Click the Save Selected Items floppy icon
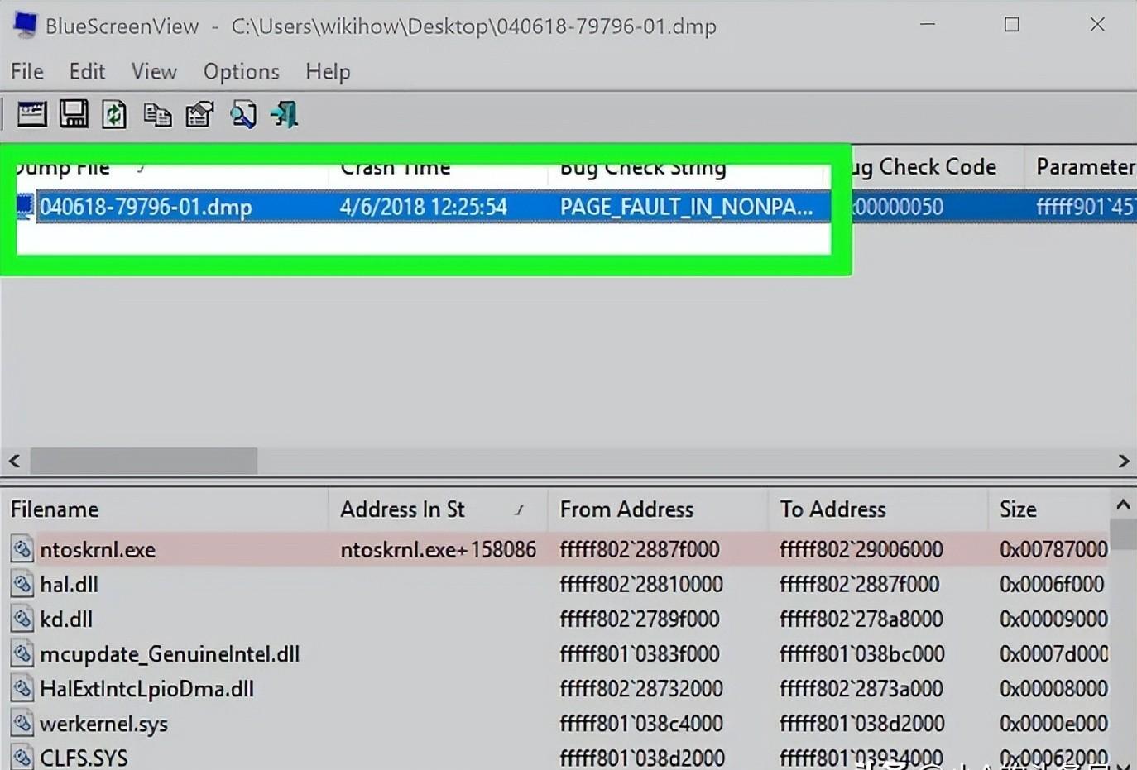Viewport: 1137px width, 770px height. click(74, 113)
